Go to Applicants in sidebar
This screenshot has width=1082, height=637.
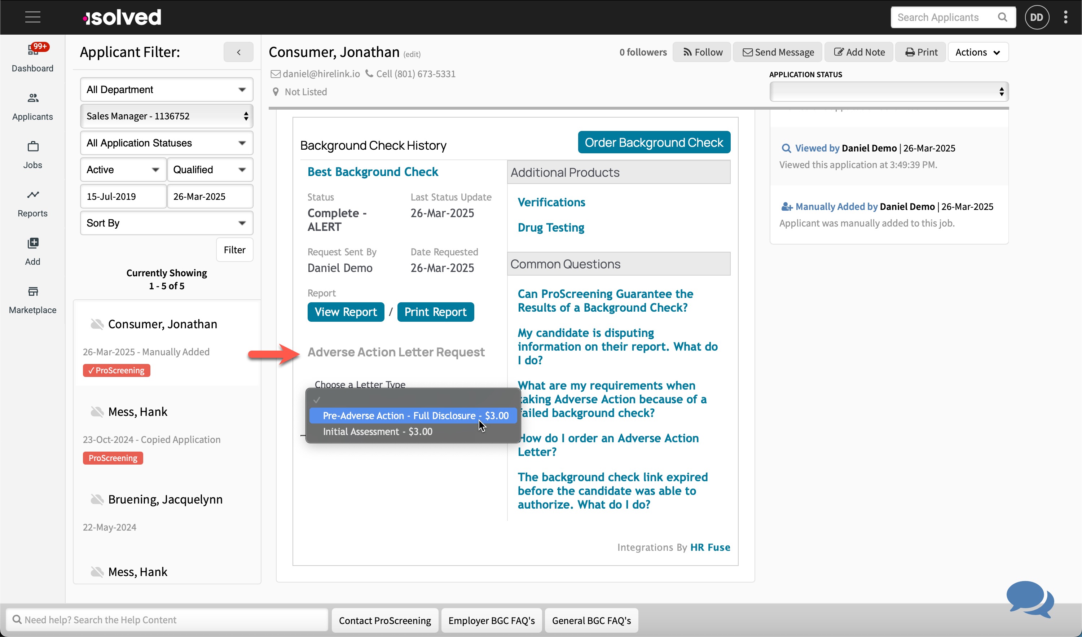(32, 107)
